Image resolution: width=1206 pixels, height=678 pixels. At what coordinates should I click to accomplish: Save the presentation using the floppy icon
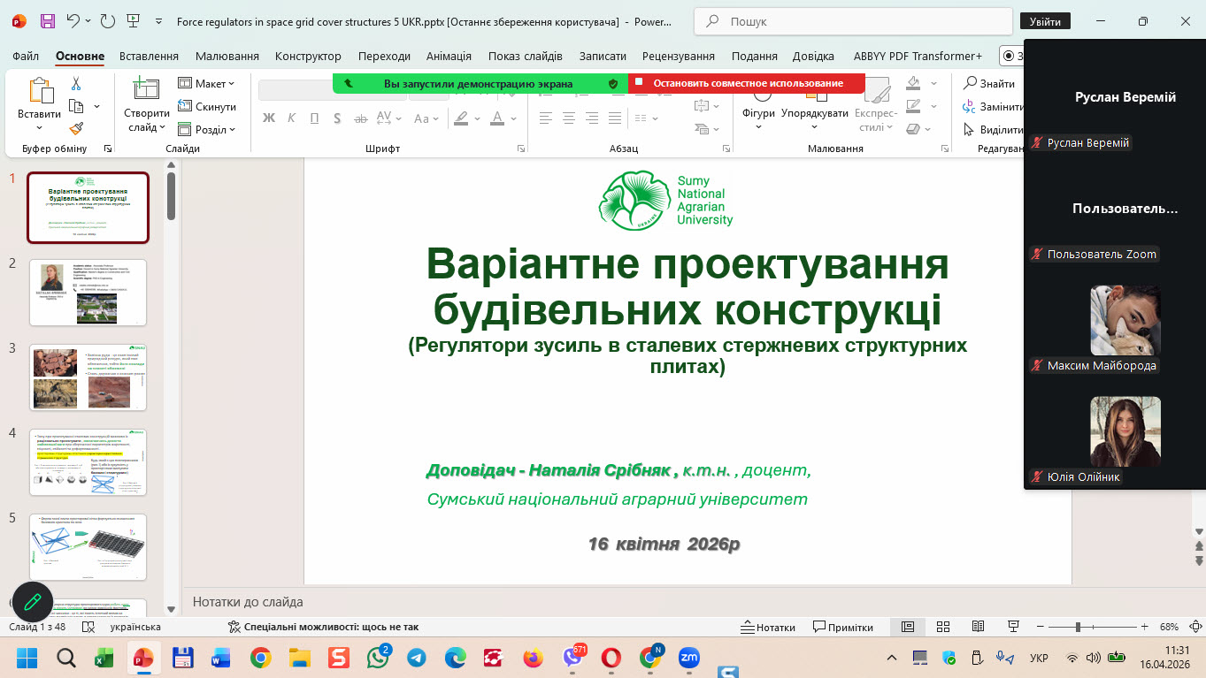[x=47, y=21]
